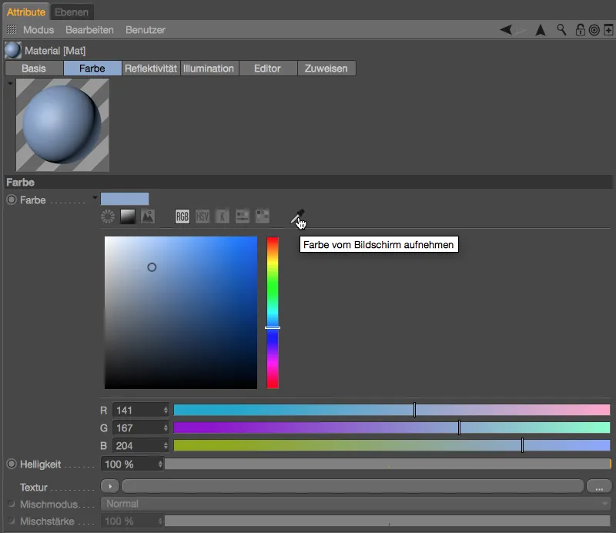Open the Benutzer menu

pyautogui.click(x=146, y=30)
